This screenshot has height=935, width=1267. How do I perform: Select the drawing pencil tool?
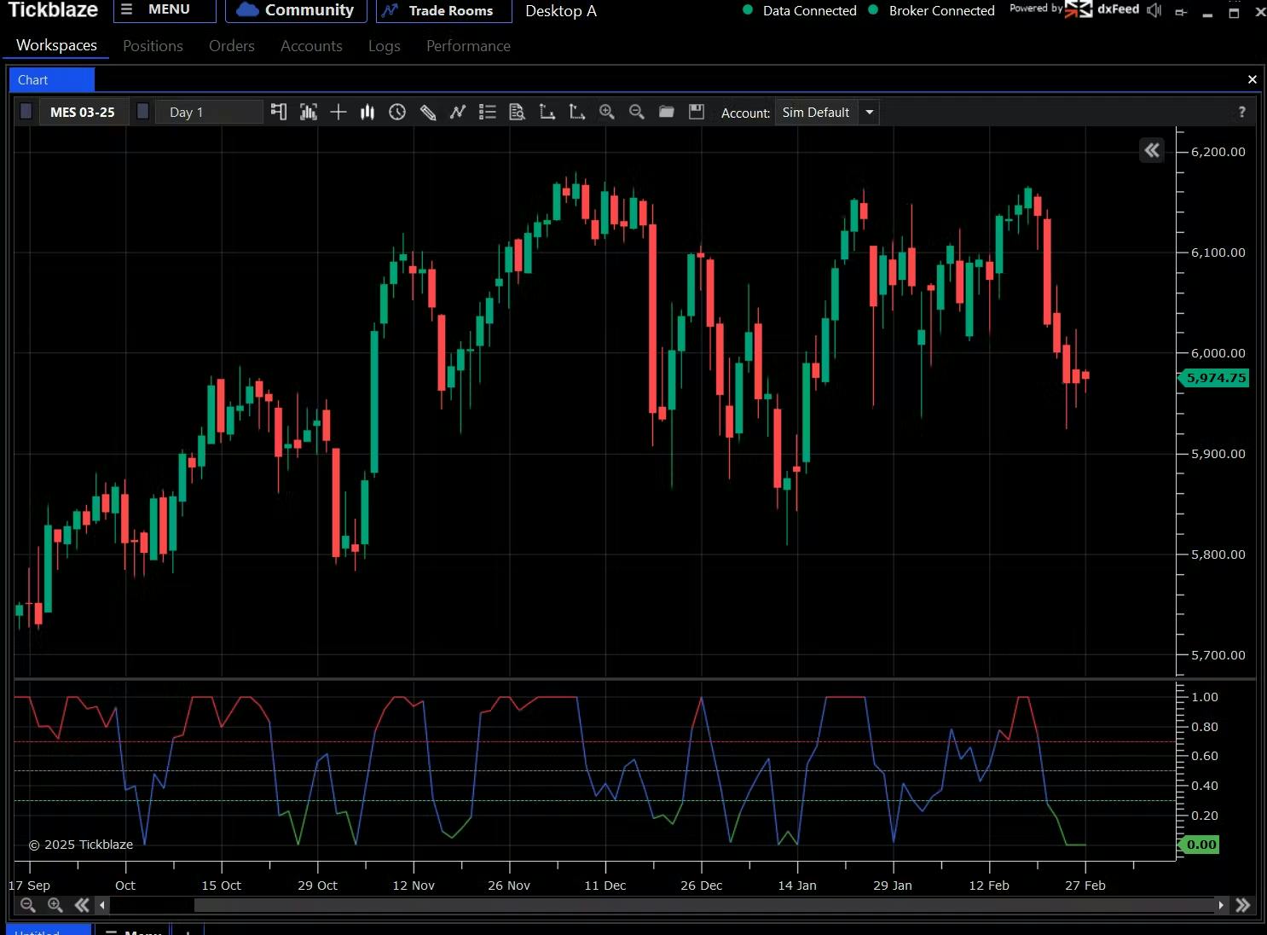[428, 112]
